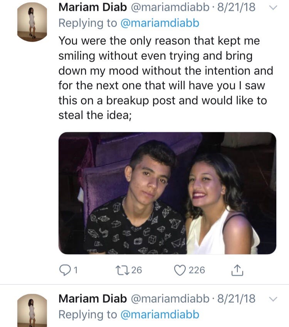Tap the gray @mariamdiabb handle in the bottom tweet header

coord(170,298)
